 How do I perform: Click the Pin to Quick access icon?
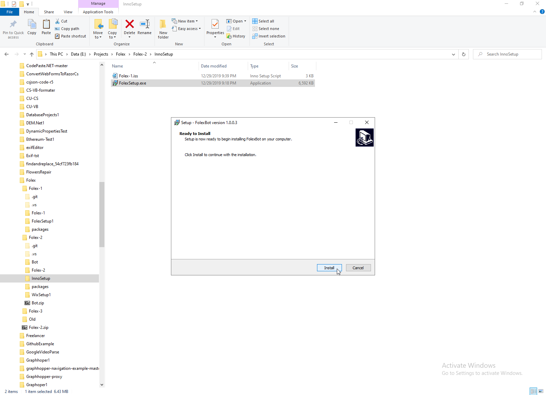(x=13, y=24)
